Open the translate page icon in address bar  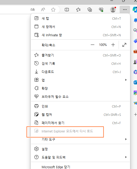click(33, 10)
